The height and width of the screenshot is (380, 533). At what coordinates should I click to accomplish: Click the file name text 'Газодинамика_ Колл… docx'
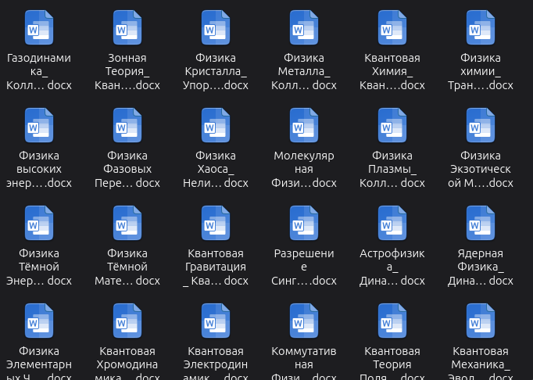point(39,71)
